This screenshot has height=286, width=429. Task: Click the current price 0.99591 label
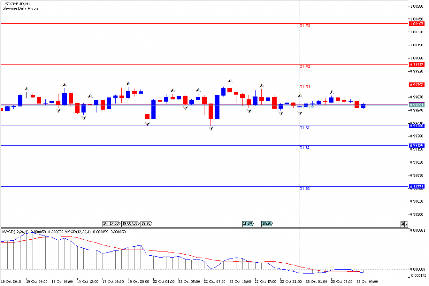point(416,105)
